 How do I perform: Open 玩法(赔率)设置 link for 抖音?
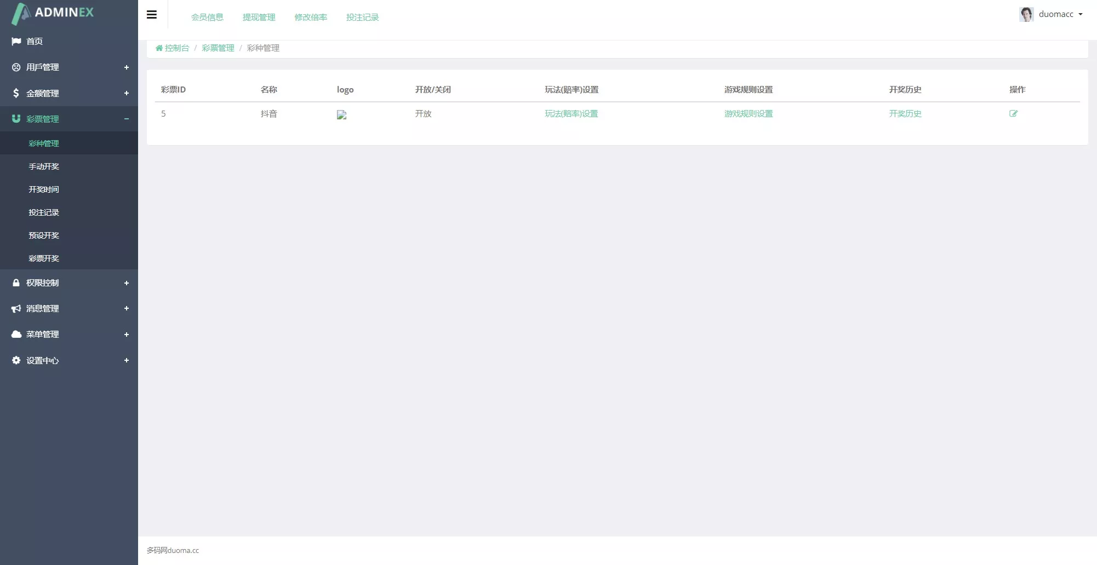pyautogui.click(x=571, y=114)
